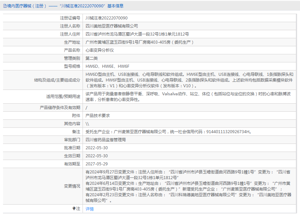Click the 有效期至 date 2027-05-29
This screenshot has height=215, width=300.
point(97,164)
